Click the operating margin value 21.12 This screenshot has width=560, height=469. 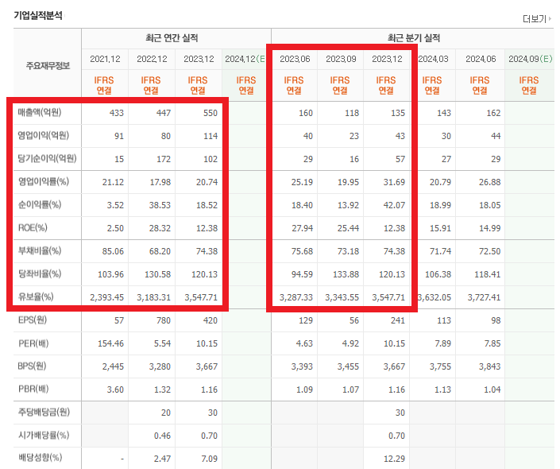(113, 182)
